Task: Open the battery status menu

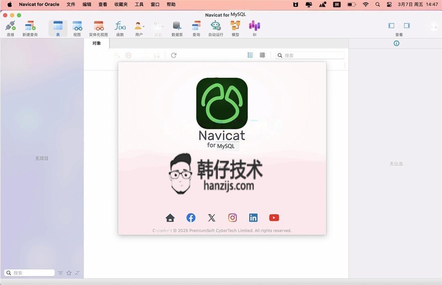Action: 351,5
